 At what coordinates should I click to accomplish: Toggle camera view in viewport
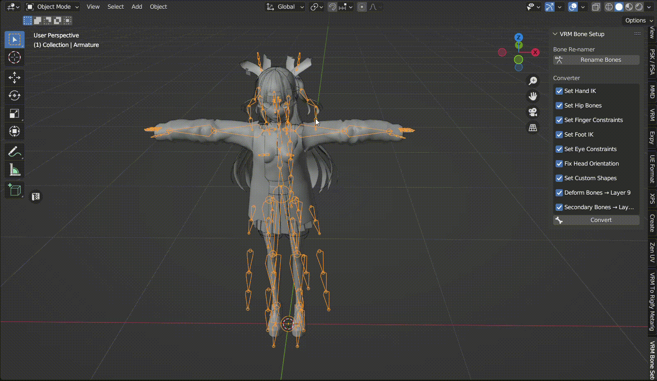point(533,112)
